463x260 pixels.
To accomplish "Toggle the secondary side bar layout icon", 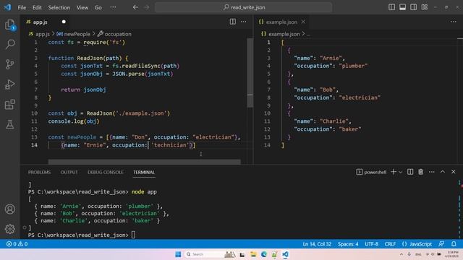I will pos(413,7).
